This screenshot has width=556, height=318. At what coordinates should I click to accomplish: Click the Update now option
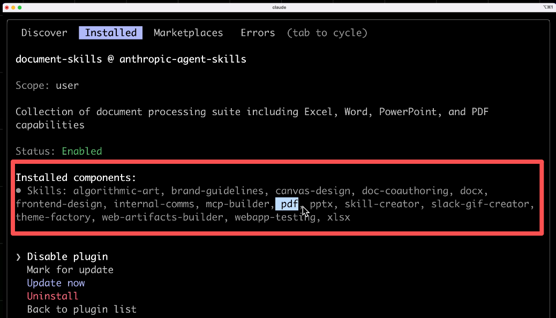point(56,283)
